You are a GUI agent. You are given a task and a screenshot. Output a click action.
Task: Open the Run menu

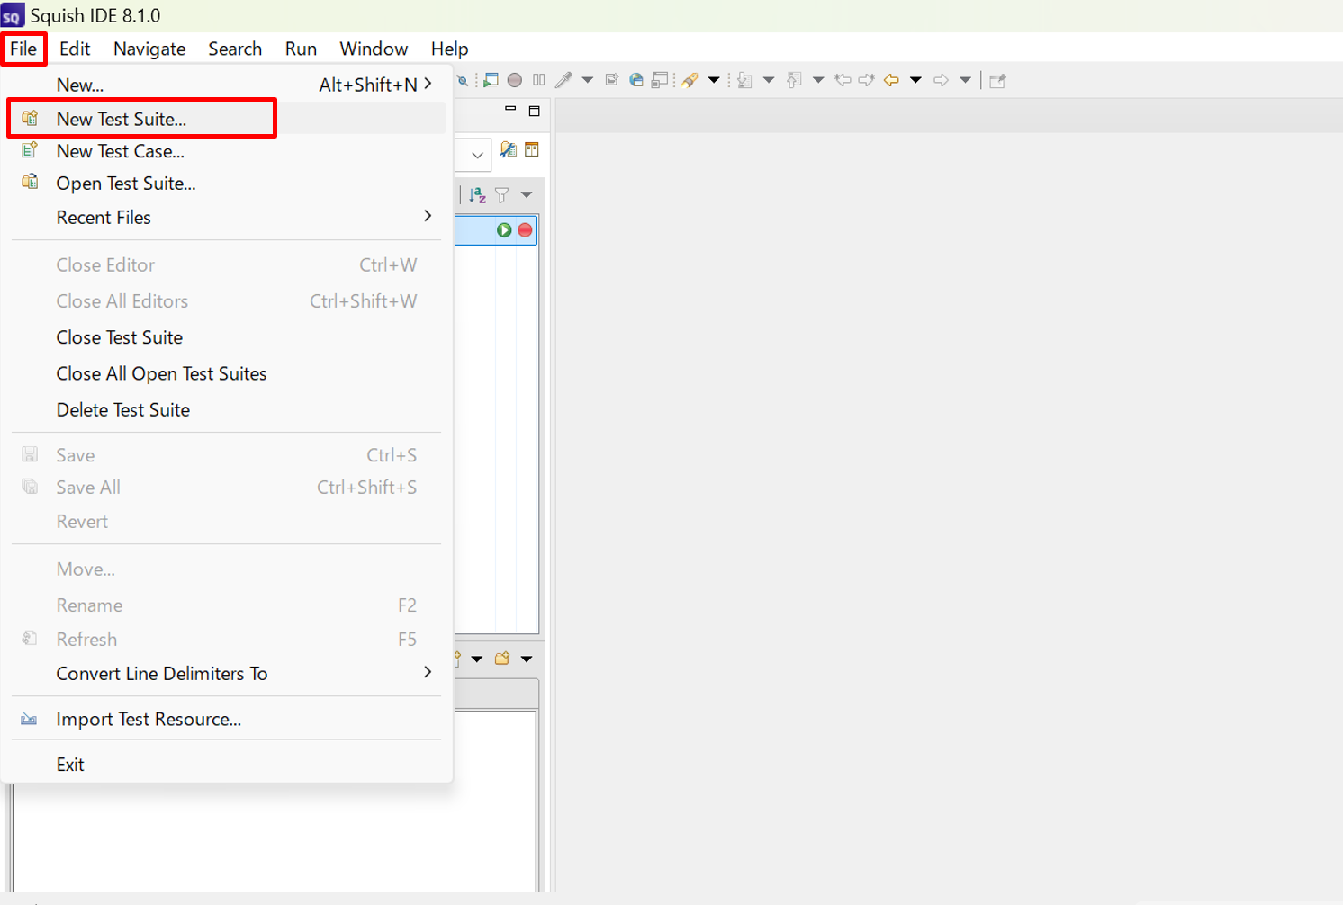pos(301,49)
